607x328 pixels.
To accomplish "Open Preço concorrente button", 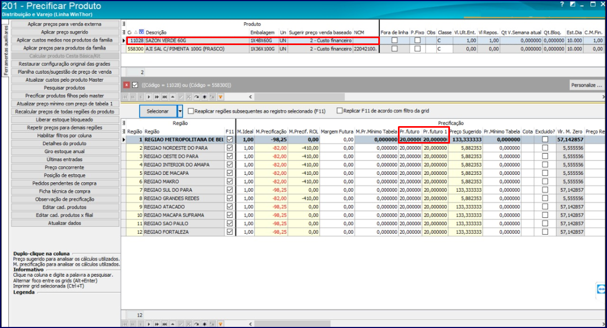I will (65, 167).
